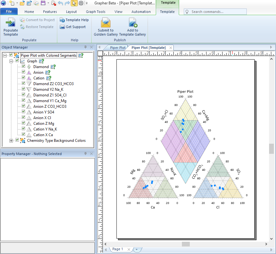The width and height of the screenshot is (276, 254).
Task: Click the Undo arrow icon
Action: pyautogui.click(x=60, y=3)
